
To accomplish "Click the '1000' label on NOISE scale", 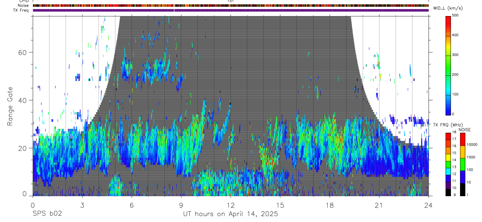I will [471, 157].
